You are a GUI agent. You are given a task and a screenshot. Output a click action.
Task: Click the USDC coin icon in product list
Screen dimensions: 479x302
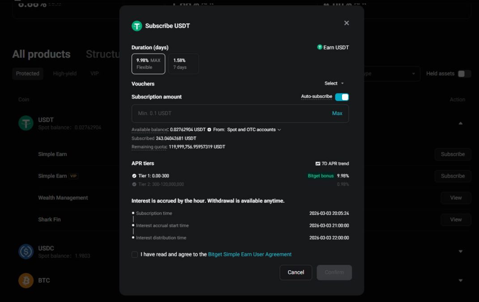pos(26,251)
